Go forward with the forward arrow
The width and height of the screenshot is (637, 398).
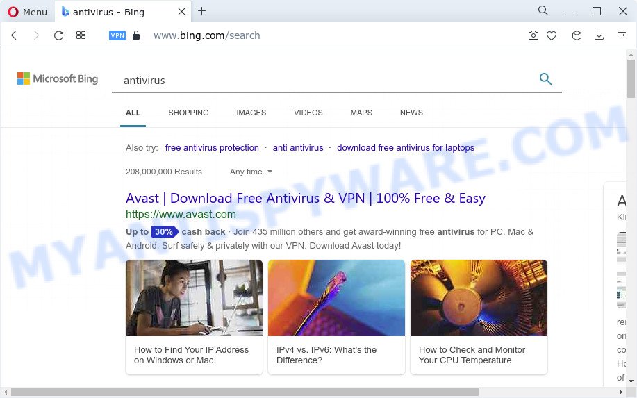(36, 35)
